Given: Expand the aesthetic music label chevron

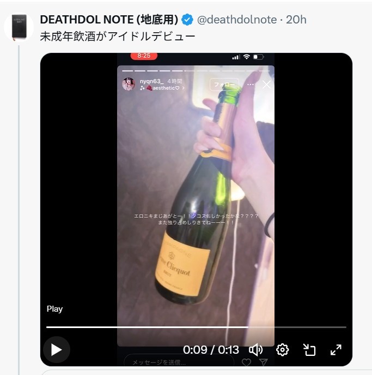Looking at the screenshot, I should pyautogui.click(x=184, y=88).
